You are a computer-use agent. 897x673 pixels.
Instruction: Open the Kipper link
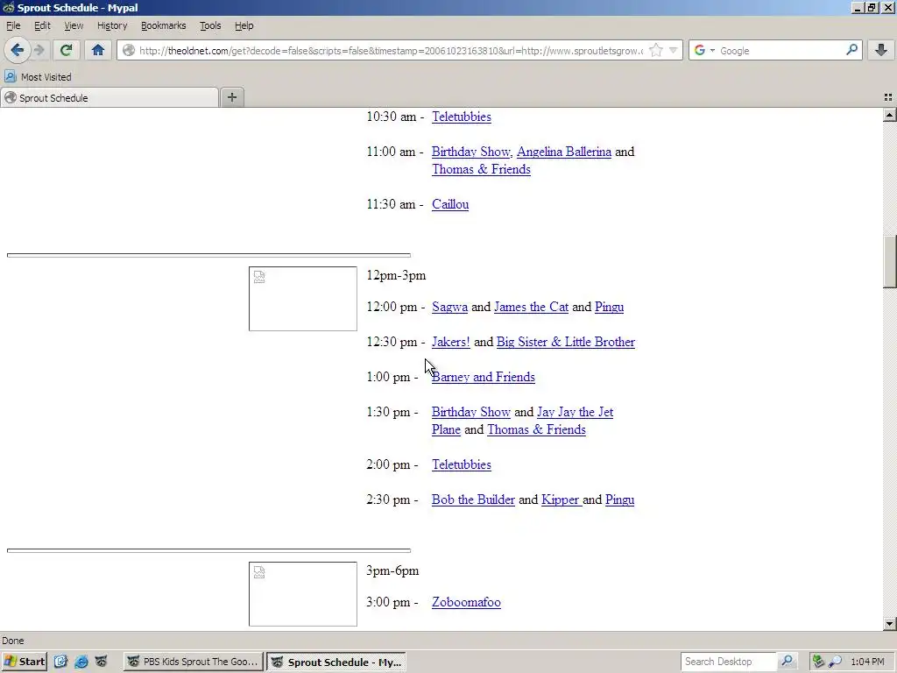[561, 499]
